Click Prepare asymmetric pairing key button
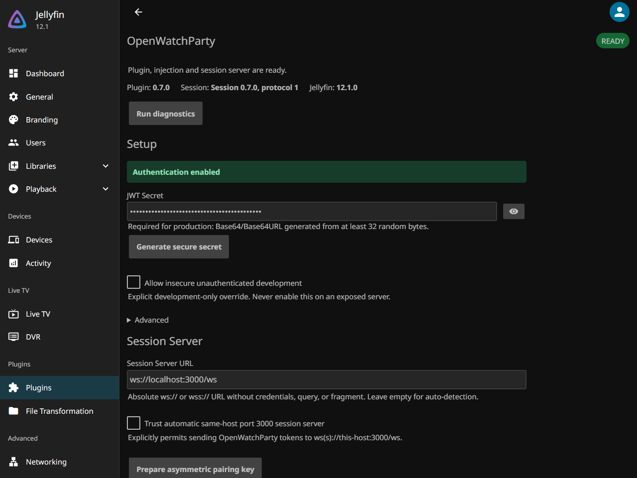This screenshot has width=637, height=478. pyautogui.click(x=195, y=469)
